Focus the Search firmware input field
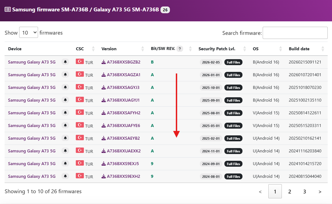This screenshot has width=332, height=204. click(295, 33)
